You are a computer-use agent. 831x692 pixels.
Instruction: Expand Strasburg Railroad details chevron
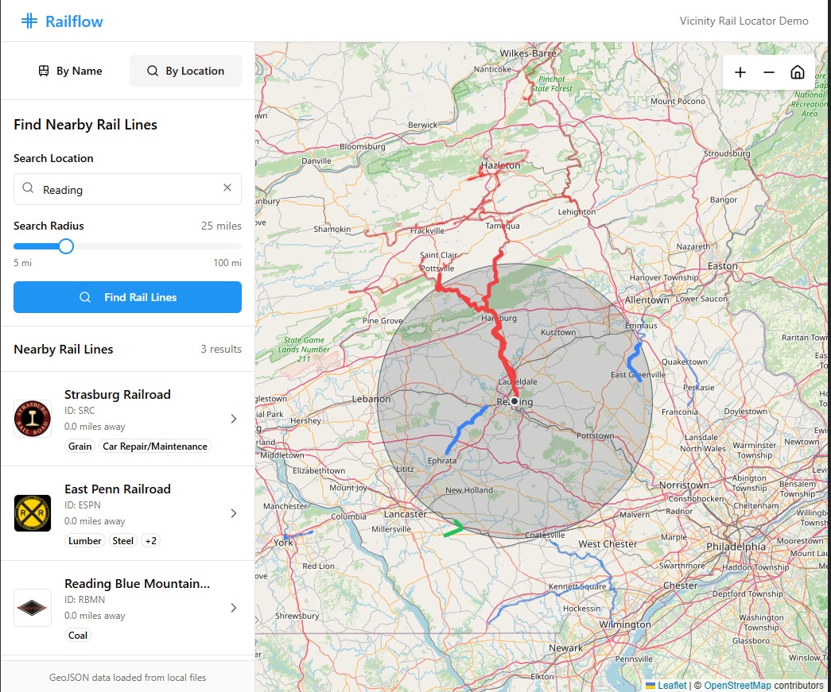click(x=233, y=419)
